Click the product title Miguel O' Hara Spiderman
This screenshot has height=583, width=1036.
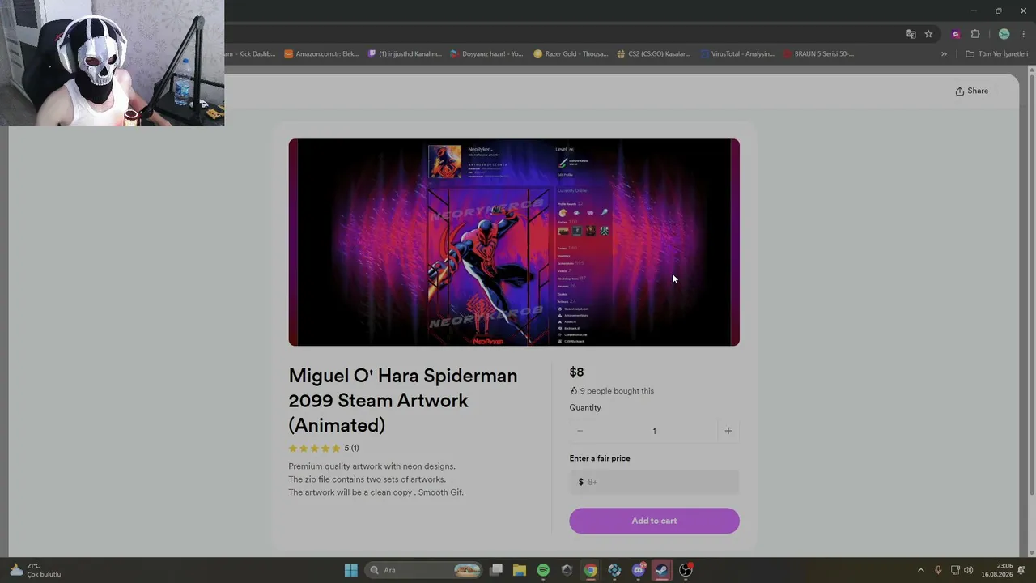pyautogui.click(x=403, y=400)
